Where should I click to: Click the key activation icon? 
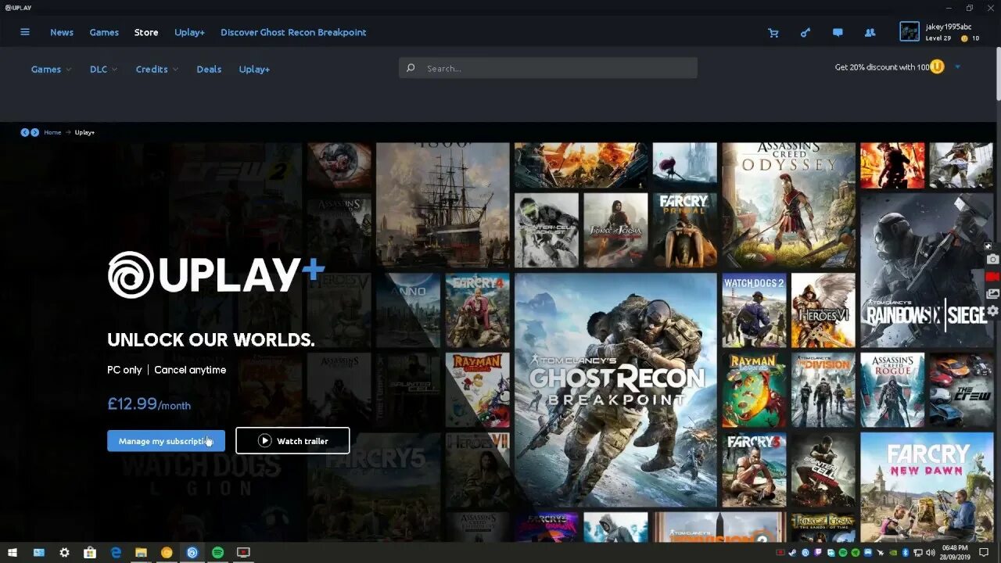(x=805, y=33)
